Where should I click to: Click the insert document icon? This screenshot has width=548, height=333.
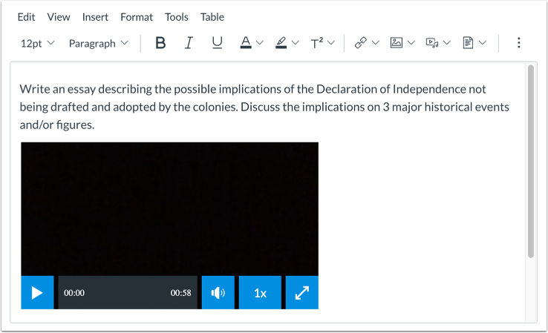tap(468, 42)
